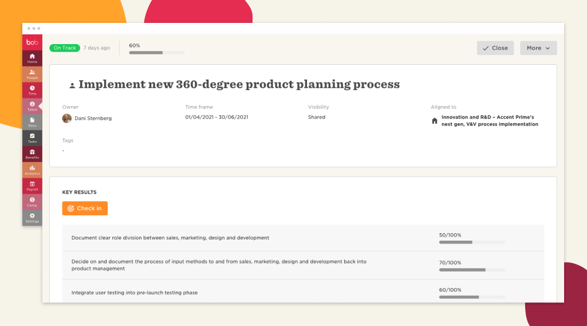Screen dimensions: 587x326
Task: Click the target icon in Check in
Action: [x=71, y=209]
